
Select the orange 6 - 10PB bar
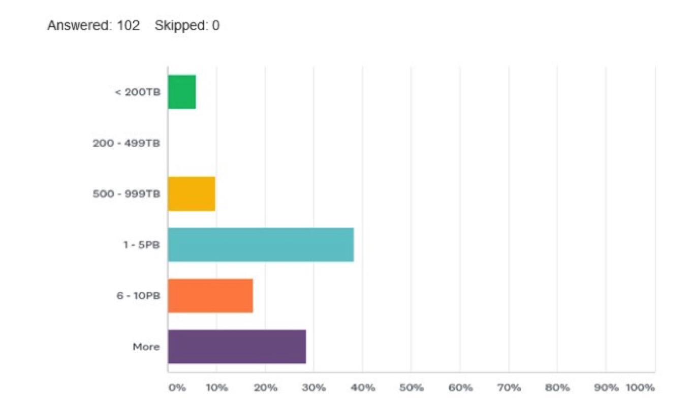210,295
